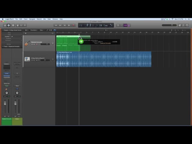Open the Loop Browser button
192x144 pixels.
[x=183, y=25]
